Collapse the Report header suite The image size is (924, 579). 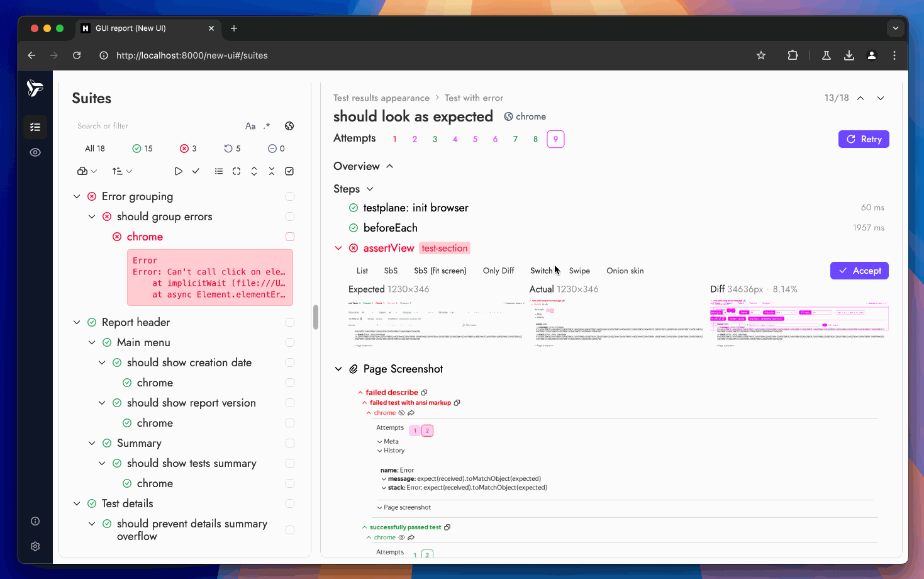pyautogui.click(x=77, y=322)
